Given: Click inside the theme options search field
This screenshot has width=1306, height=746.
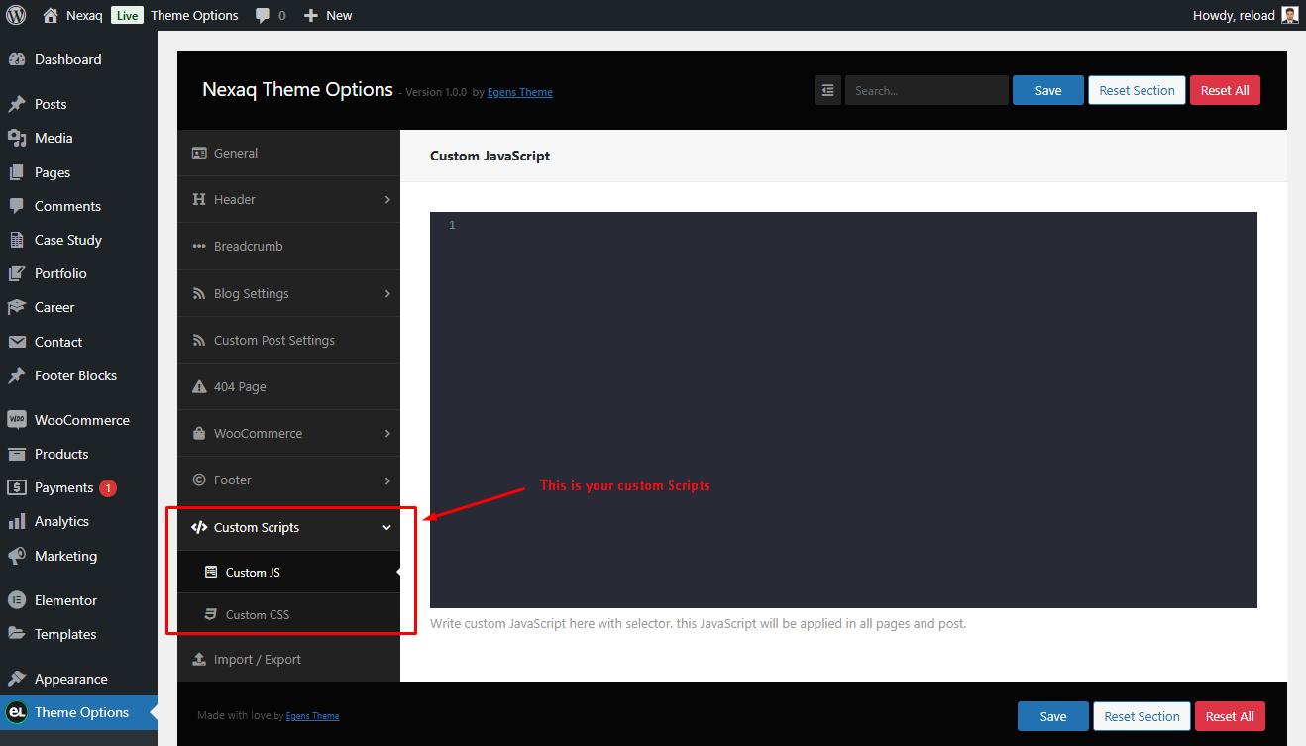Looking at the screenshot, I should coord(926,90).
